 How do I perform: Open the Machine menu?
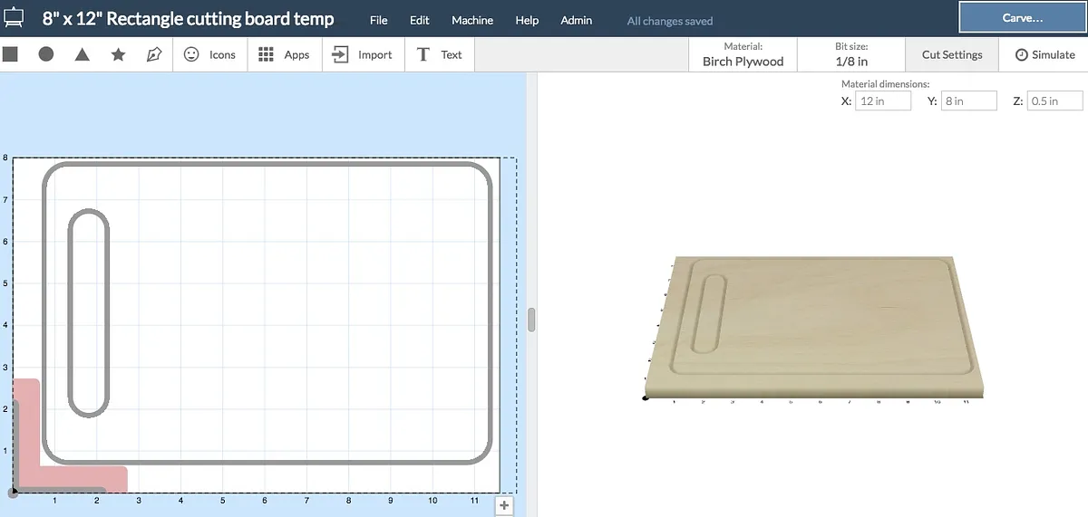click(x=472, y=20)
